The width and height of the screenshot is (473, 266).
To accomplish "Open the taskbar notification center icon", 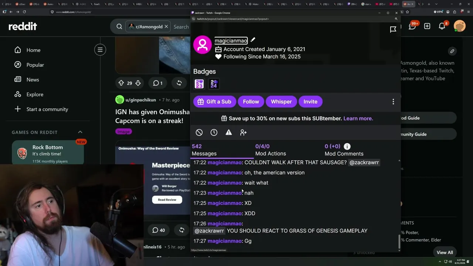I will (x=468, y=262).
